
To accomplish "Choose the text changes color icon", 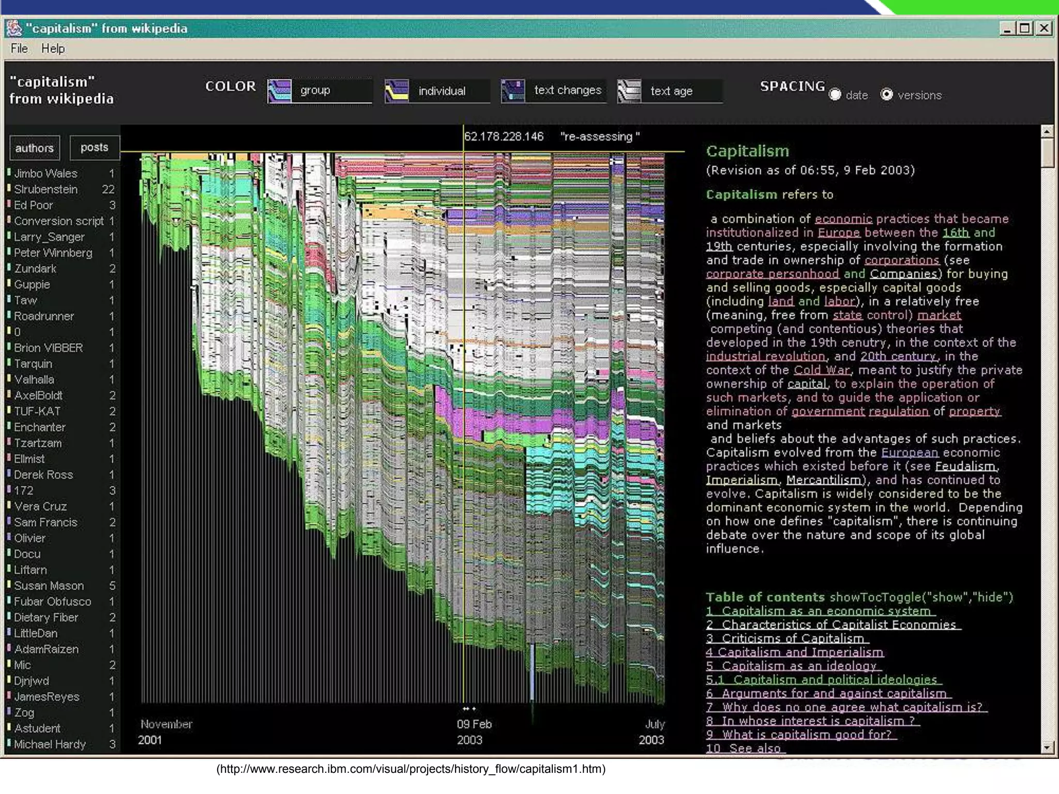I will (x=513, y=91).
